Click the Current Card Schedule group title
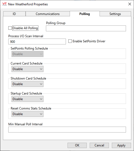Viewport: 134px width, 151px height. [x=27, y=63]
